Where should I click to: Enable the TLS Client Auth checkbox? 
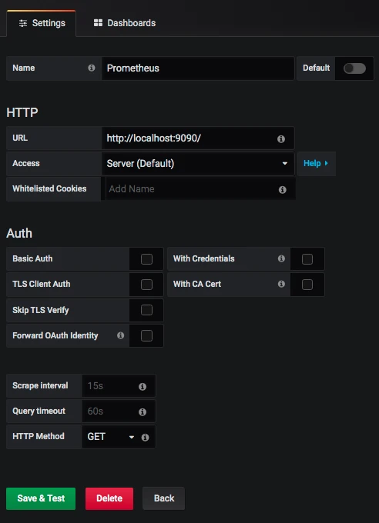point(146,285)
